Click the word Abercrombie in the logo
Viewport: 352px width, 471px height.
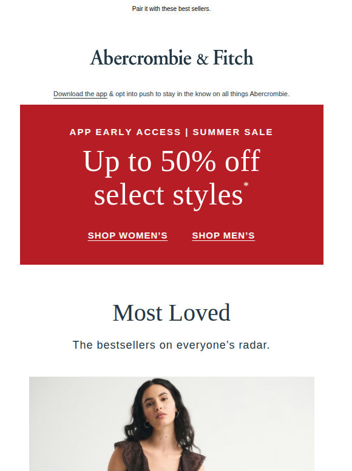pyautogui.click(x=141, y=57)
